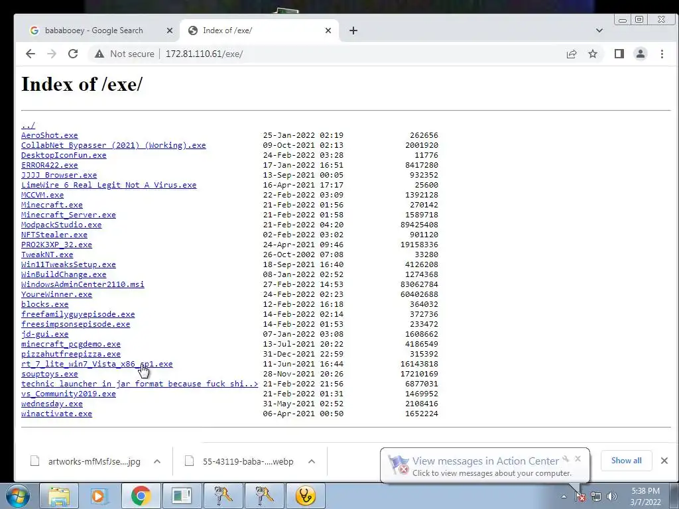
Task: Click the minecraft_pcgdemo.exe link
Action: pyautogui.click(x=71, y=345)
